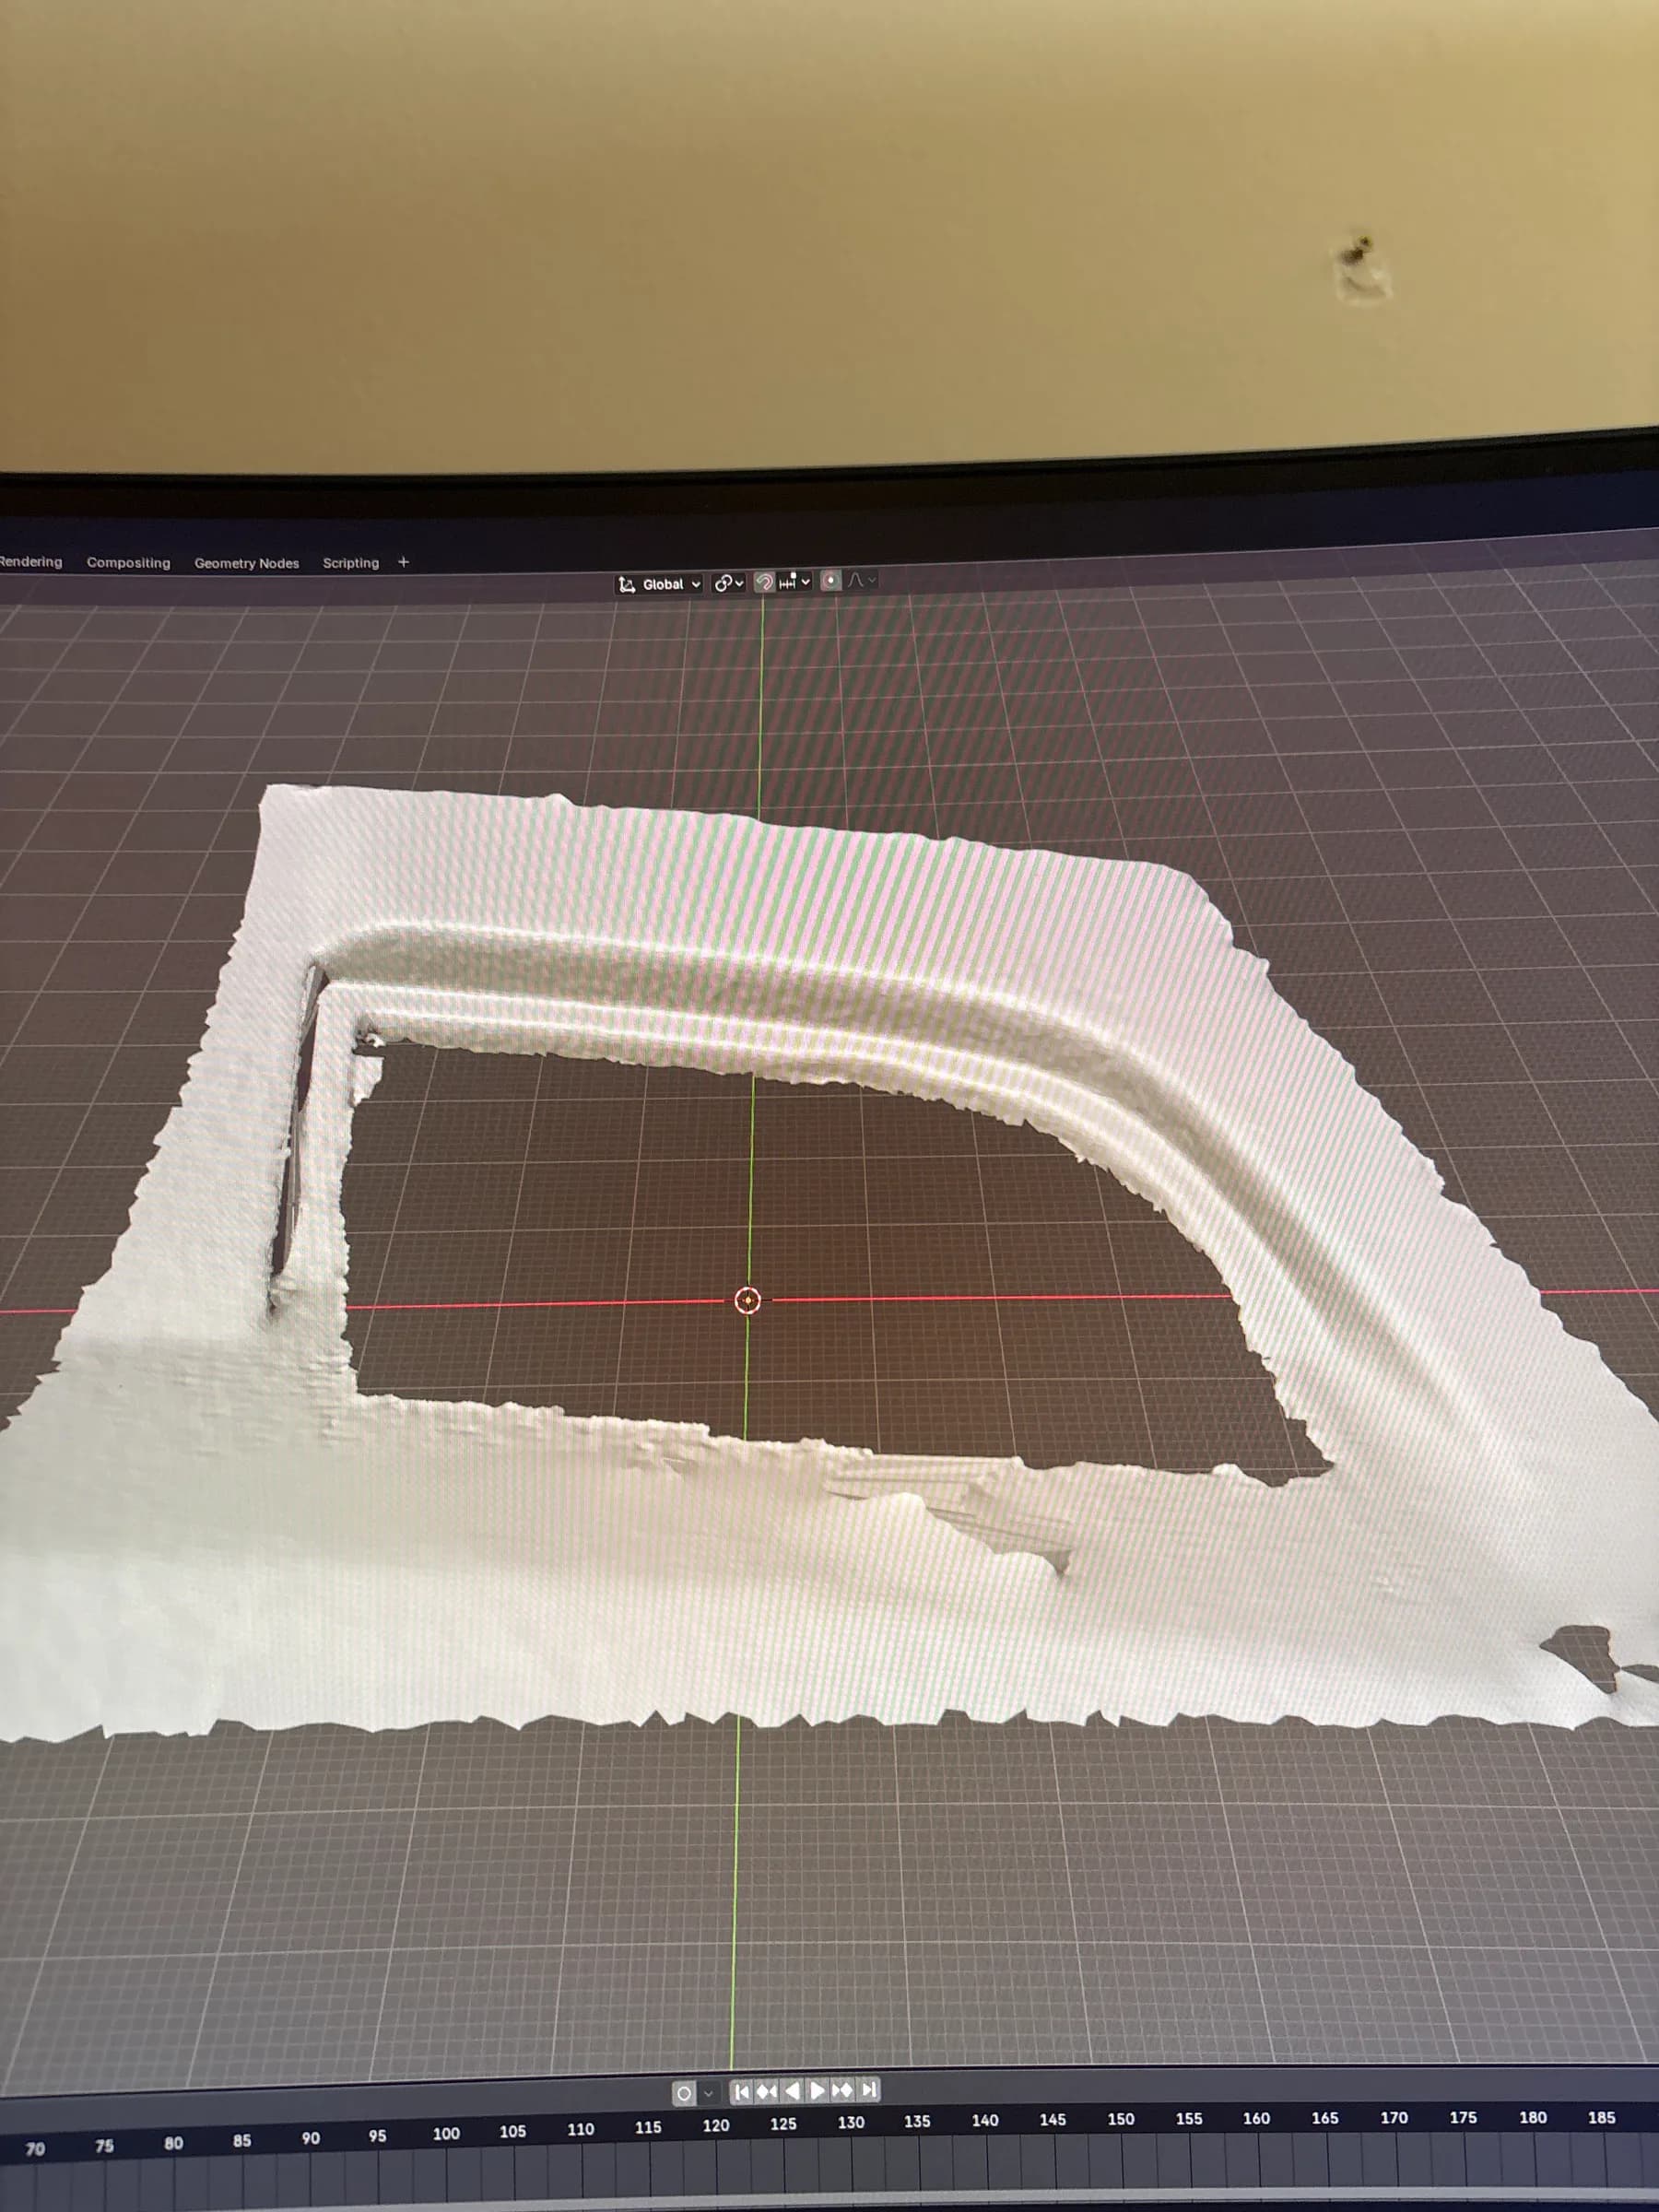This screenshot has width=1659, height=2212.
Task: Toggle the snap magnet icon
Action: 764,582
